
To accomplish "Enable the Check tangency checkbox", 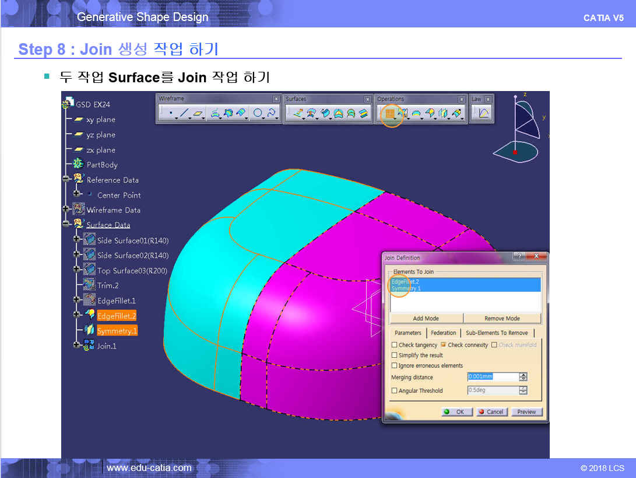I will pyautogui.click(x=395, y=345).
